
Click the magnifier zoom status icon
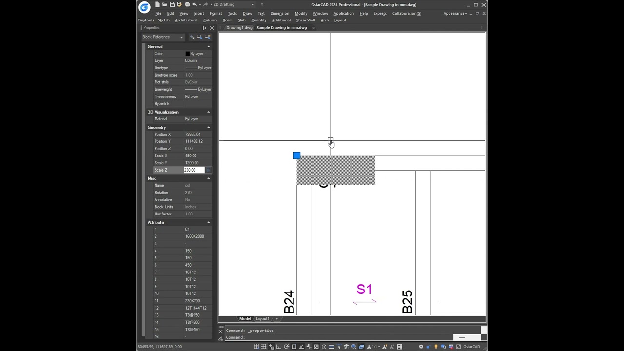(x=353, y=347)
